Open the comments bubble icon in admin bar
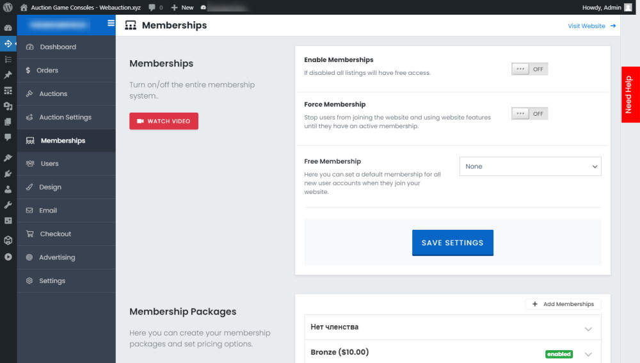The height and width of the screenshot is (363, 640). pos(152,7)
